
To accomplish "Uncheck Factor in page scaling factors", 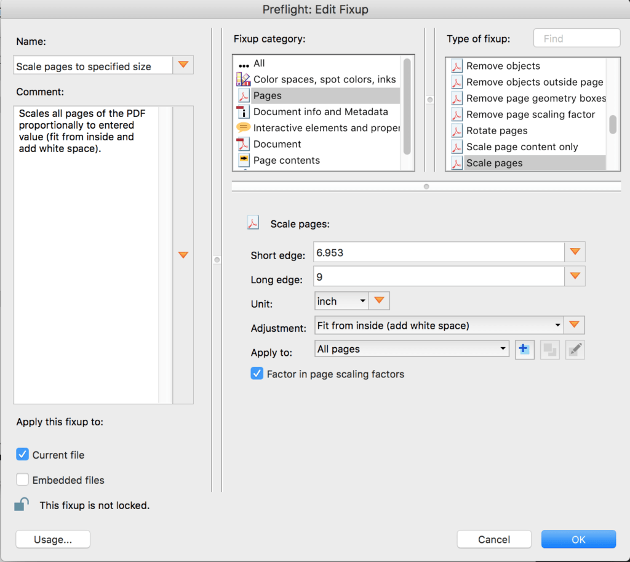I will tap(257, 374).
